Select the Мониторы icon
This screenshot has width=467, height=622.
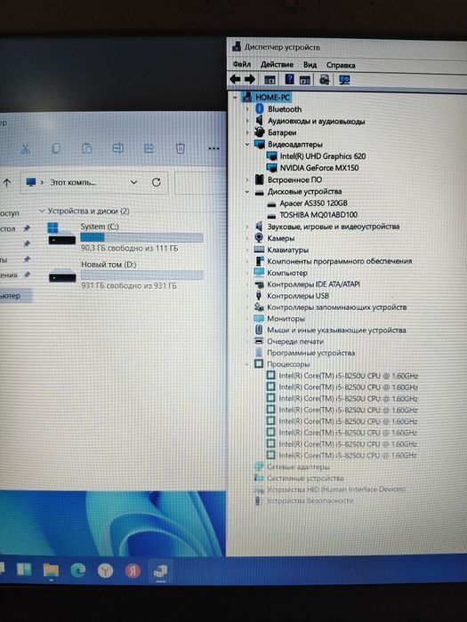259,318
